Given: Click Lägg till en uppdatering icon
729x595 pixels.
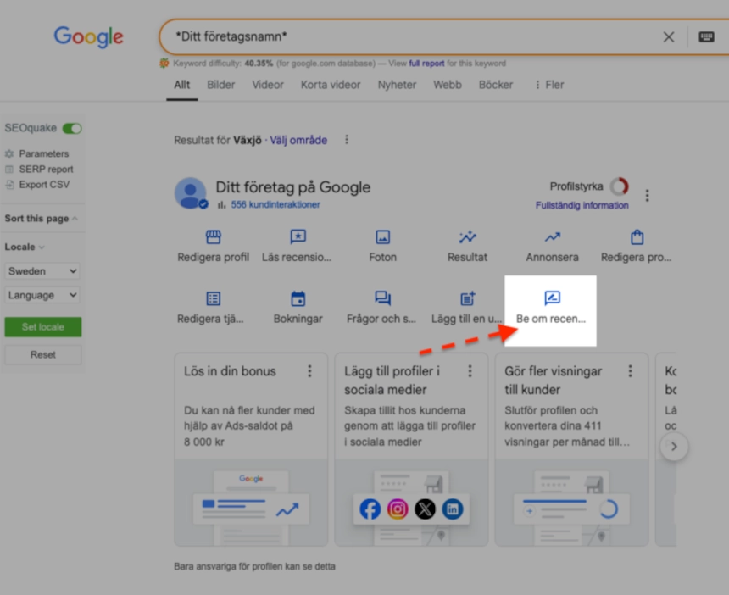Looking at the screenshot, I should click(x=467, y=298).
